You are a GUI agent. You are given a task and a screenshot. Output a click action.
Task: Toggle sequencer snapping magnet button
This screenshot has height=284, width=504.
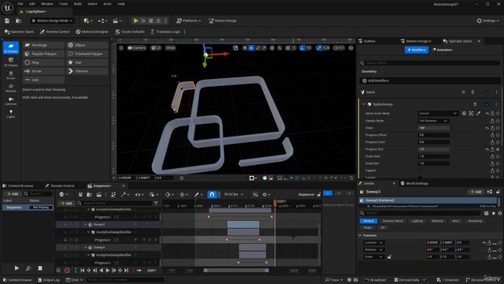coord(212,194)
